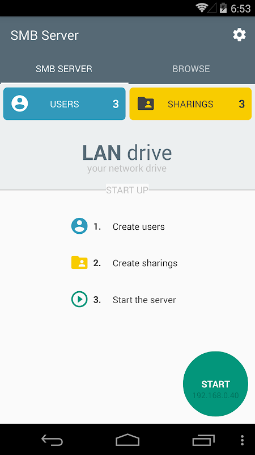Open the three-dot overflow menu in navigation bar
Screen dimensions: 255x455
coord(243,440)
